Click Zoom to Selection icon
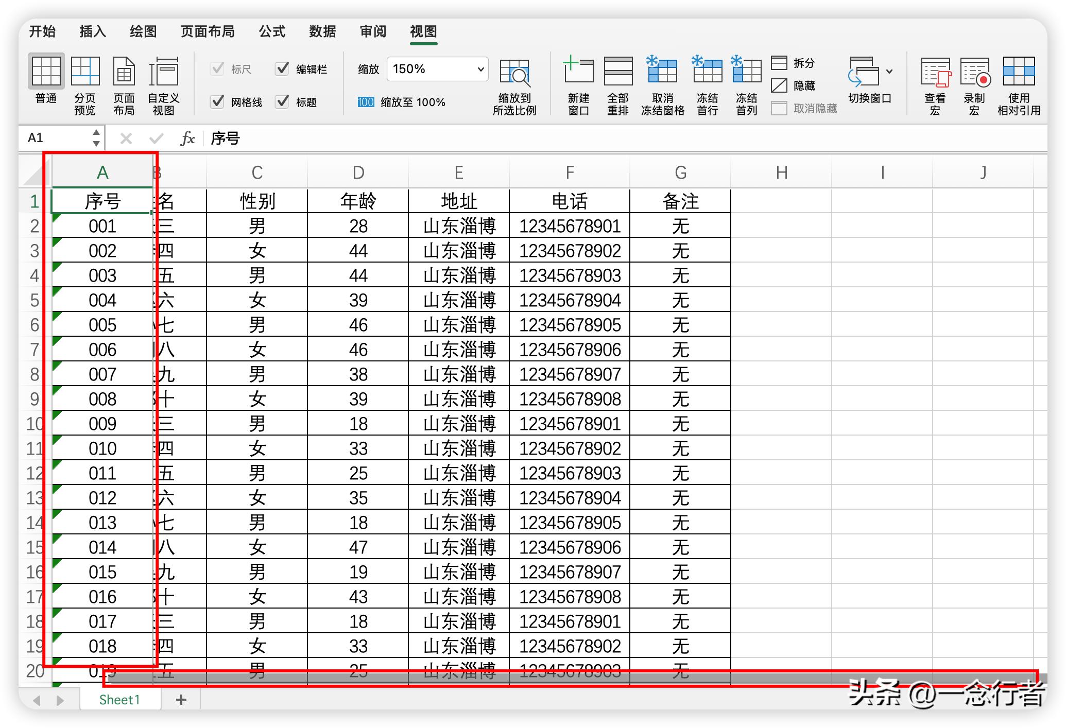This screenshot has height=728, width=1066. 514,73
